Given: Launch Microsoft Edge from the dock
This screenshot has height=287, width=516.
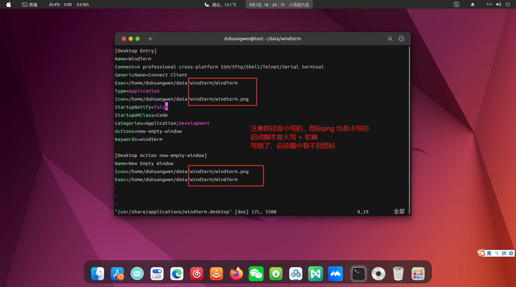Looking at the screenshot, I should click(177, 274).
